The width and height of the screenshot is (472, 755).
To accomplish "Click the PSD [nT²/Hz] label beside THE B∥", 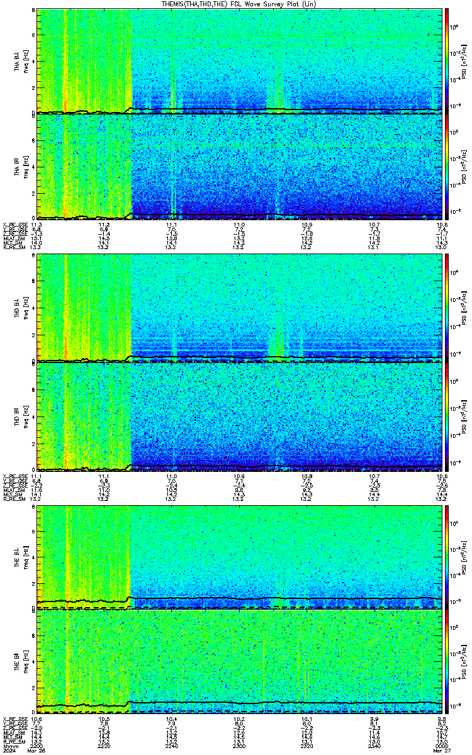I will (x=463, y=663).
